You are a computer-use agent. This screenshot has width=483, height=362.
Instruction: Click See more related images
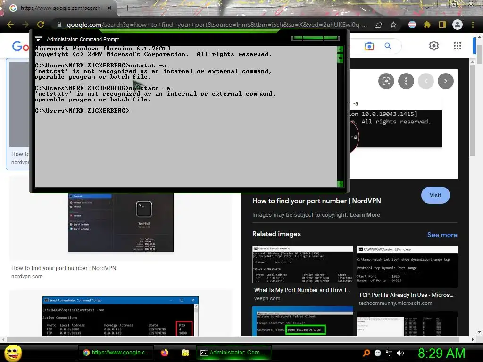click(x=442, y=235)
